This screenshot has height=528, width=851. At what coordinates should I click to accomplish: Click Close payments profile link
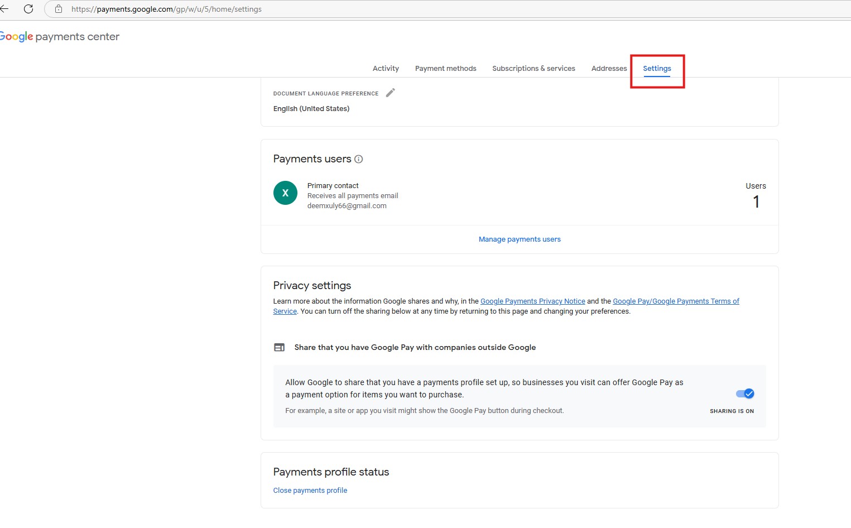coord(310,491)
